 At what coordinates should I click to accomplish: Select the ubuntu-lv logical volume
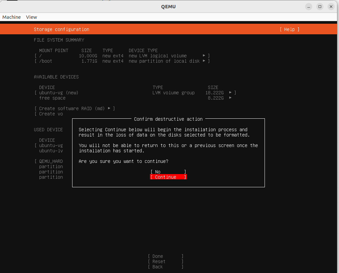point(51,151)
